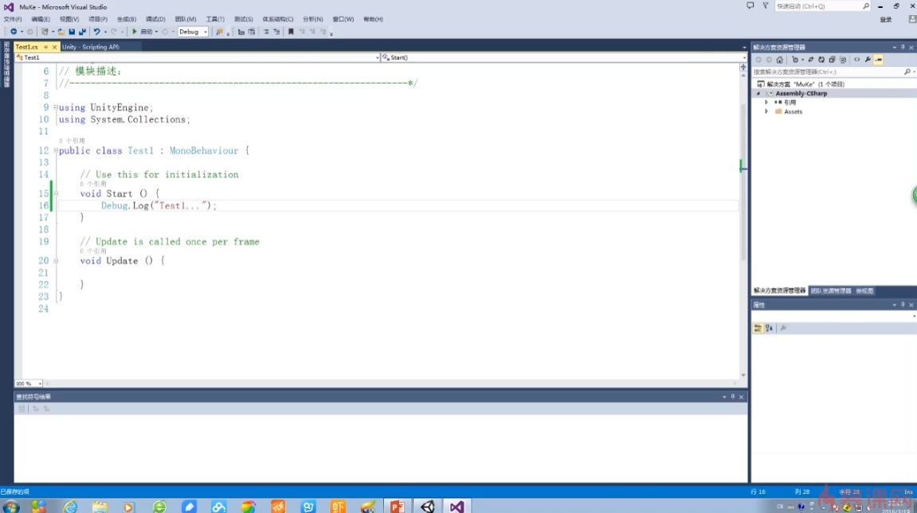This screenshot has width=917, height=513.
Task: Click Sync with Active Document icon
Action: tap(810, 60)
